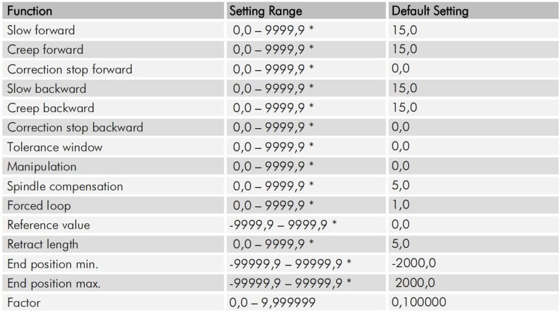Click the Default Setting column header

[430, 11]
